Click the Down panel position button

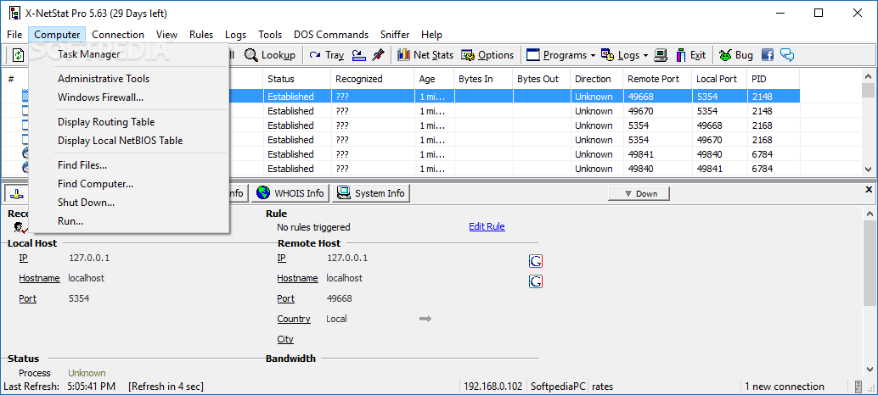pos(639,194)
